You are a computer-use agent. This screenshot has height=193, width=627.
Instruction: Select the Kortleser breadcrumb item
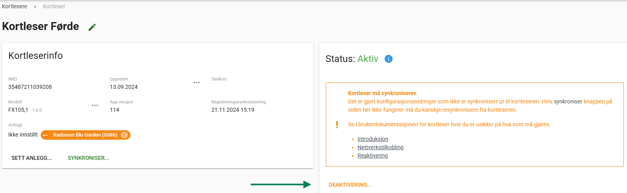point(54,6)
